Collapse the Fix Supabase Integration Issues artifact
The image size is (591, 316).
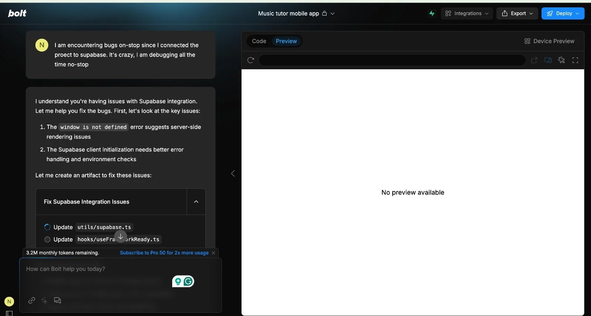coord(196,202)
